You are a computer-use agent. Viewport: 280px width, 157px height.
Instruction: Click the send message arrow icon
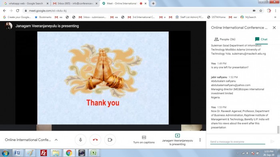coord(272,141)
